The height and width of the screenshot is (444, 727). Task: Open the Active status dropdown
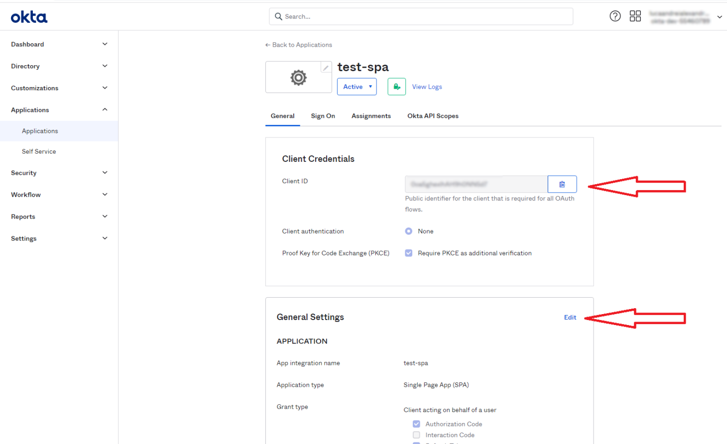pos(357,87)
